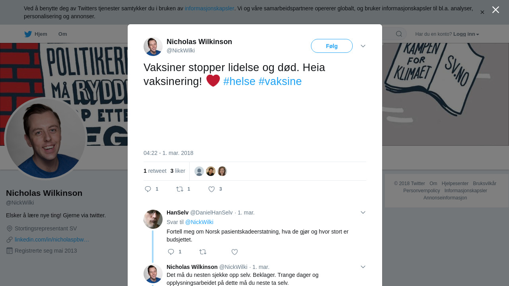This screenshot has height=286, width=509.
Task: Close the tweet overlay with large X
Action: pos(495,10)
